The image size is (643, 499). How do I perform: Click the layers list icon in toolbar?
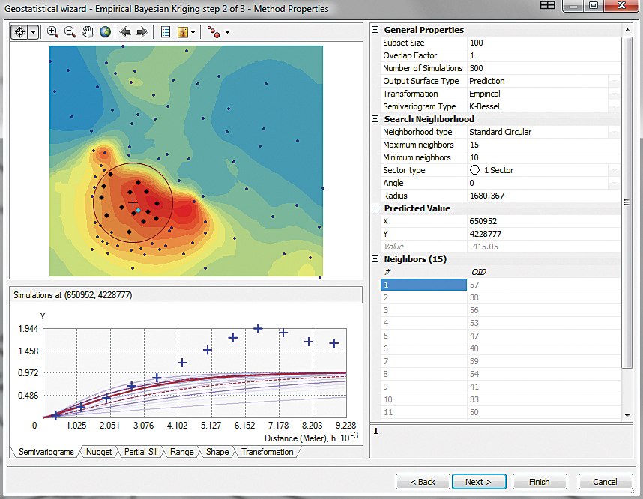(166, 32)
